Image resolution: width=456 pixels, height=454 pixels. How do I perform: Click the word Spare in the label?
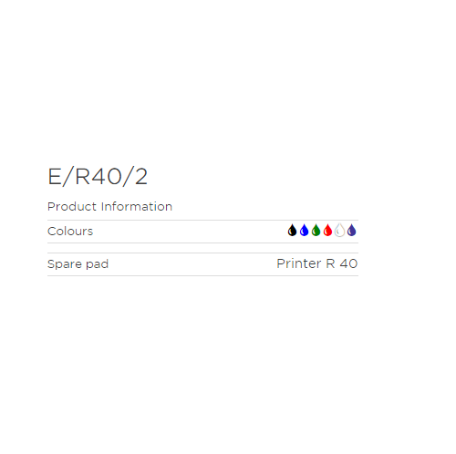(65, 264)
